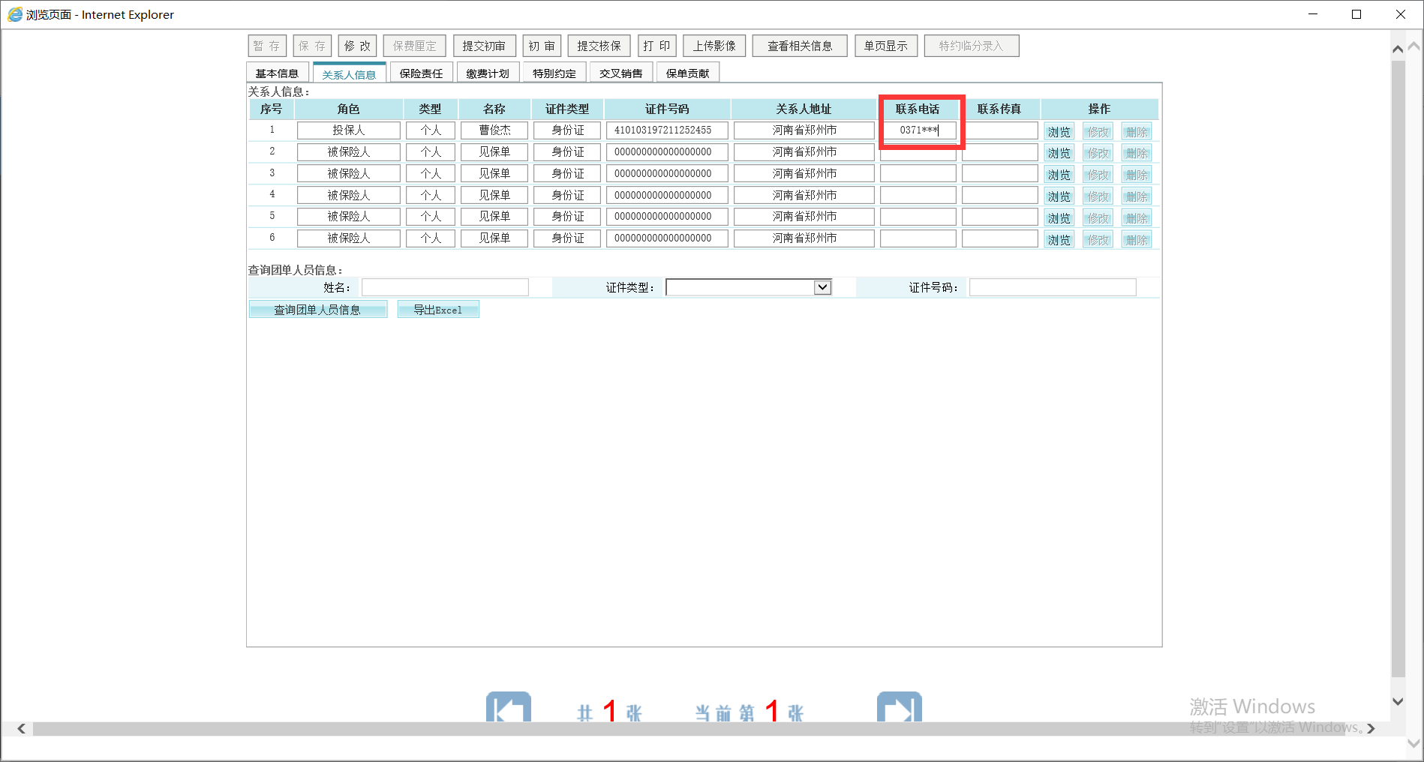Click the 姓名 search input field
The height and width of the screenshot is (762, 1424).
pyautogui.click(x=445, y=287)
